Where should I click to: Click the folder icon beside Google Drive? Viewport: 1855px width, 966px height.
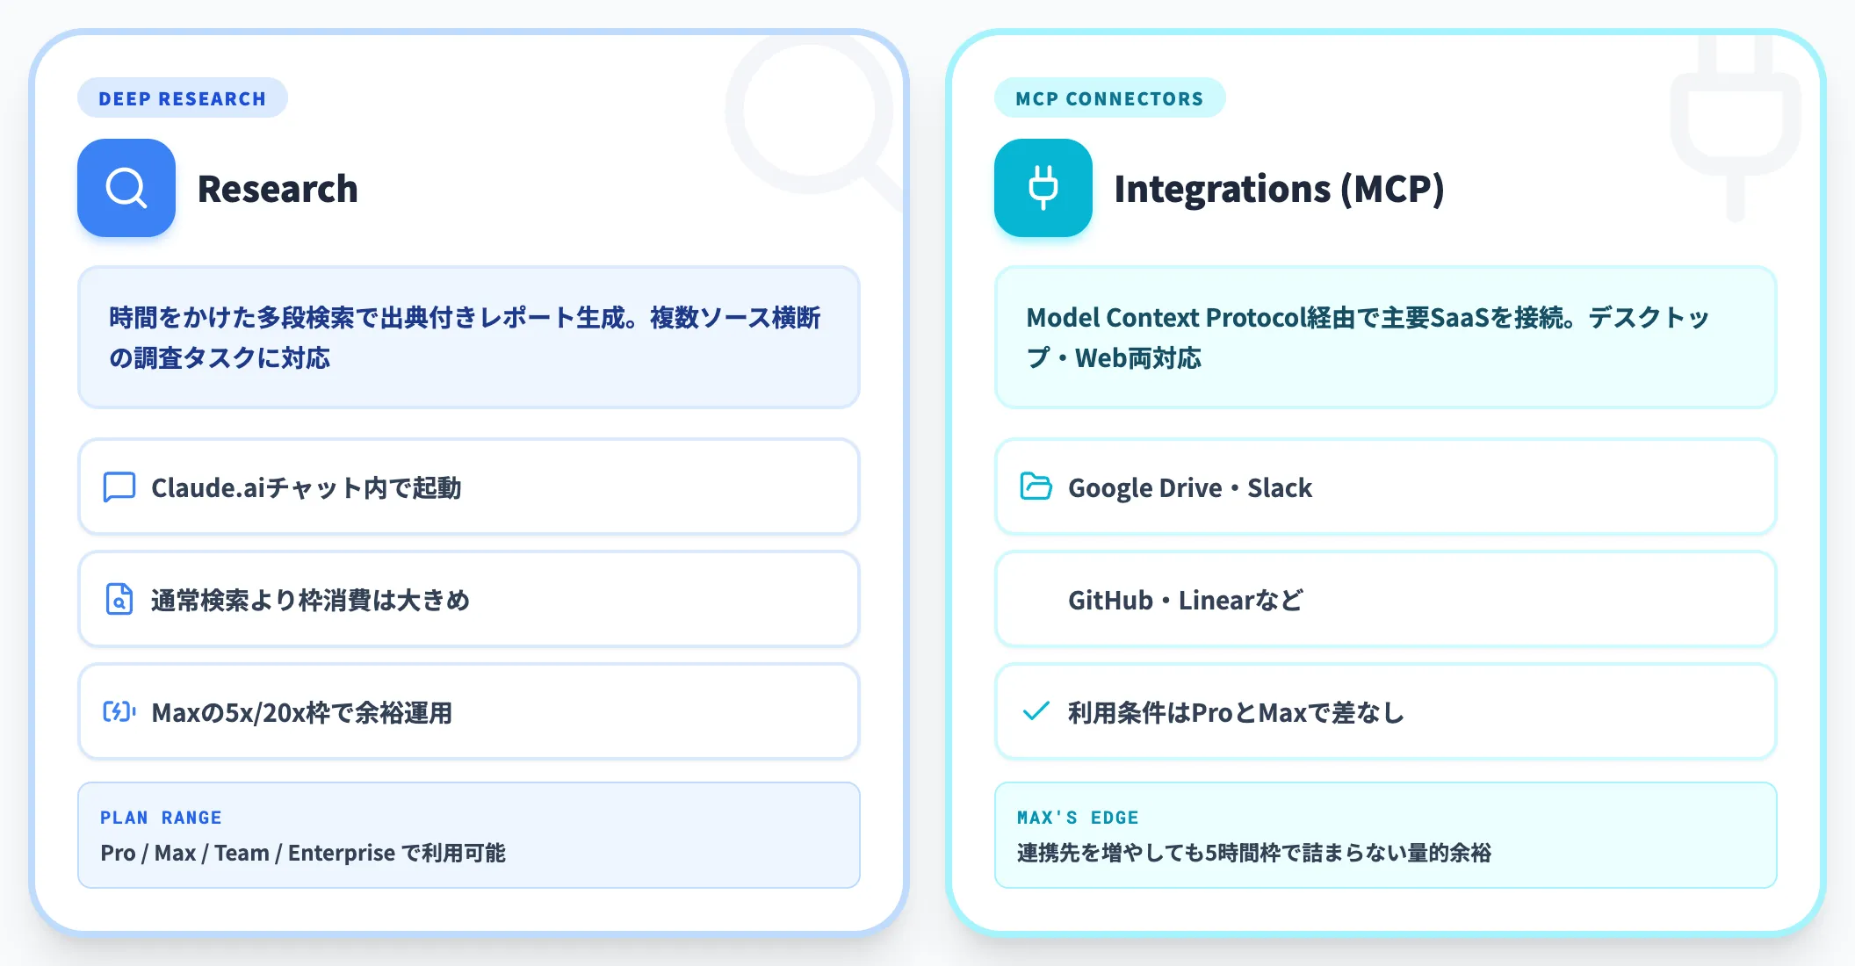tap(1036, 487)
